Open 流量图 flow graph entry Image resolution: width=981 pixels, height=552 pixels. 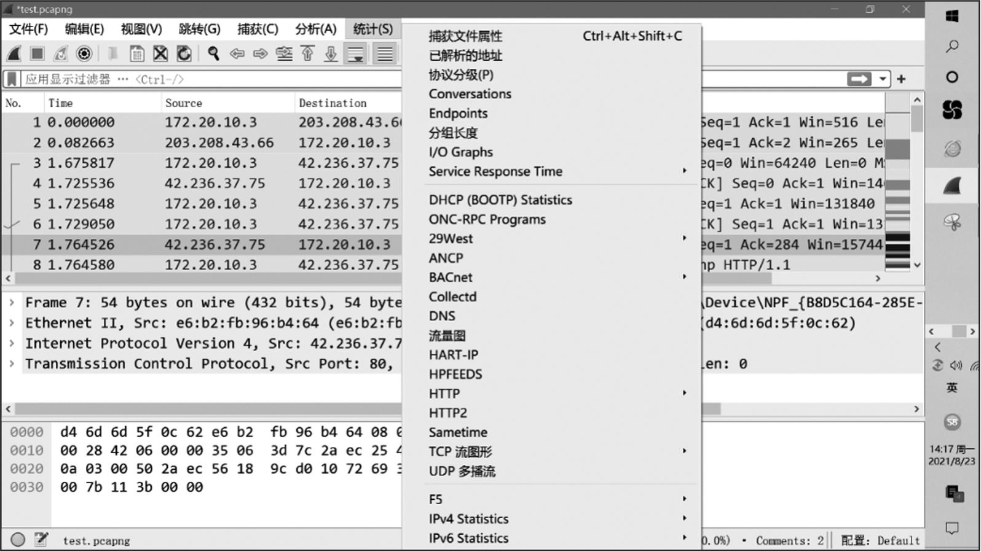[551, 336]
